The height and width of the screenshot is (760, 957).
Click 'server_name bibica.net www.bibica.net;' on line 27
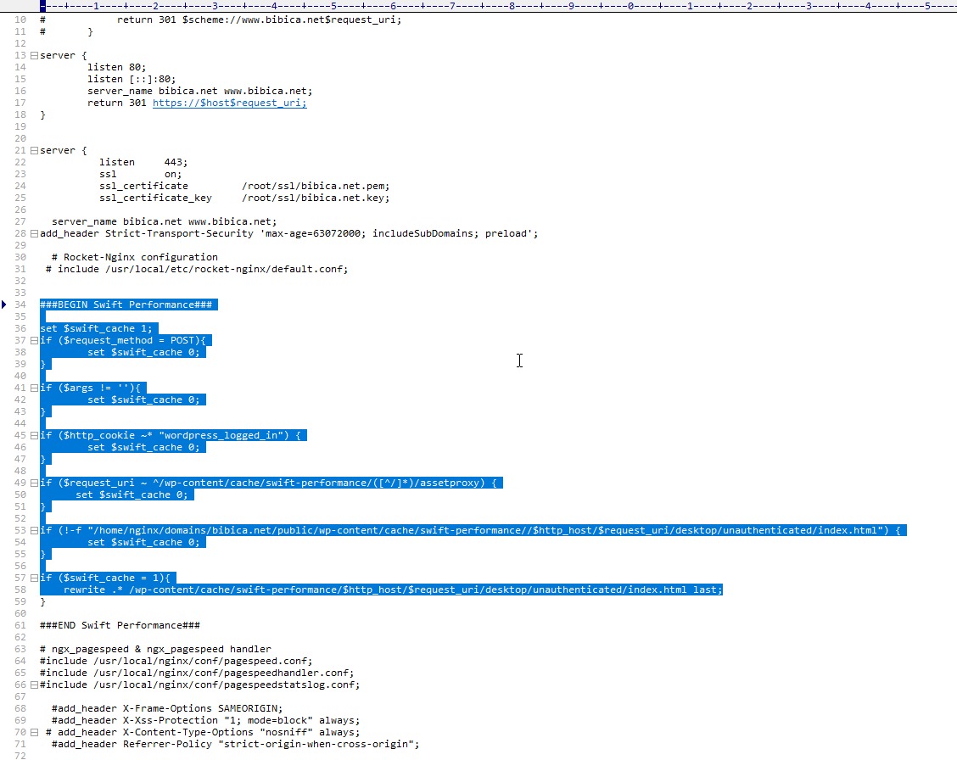(x=165, y=222)
